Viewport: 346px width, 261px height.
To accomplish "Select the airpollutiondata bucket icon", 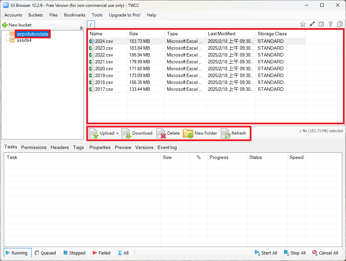I will [12, 34].
